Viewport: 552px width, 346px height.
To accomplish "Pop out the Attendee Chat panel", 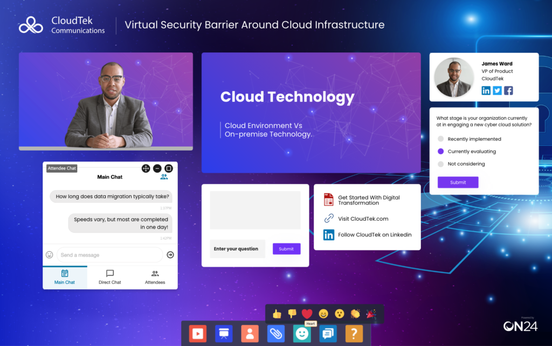I will tap(169, 168).
